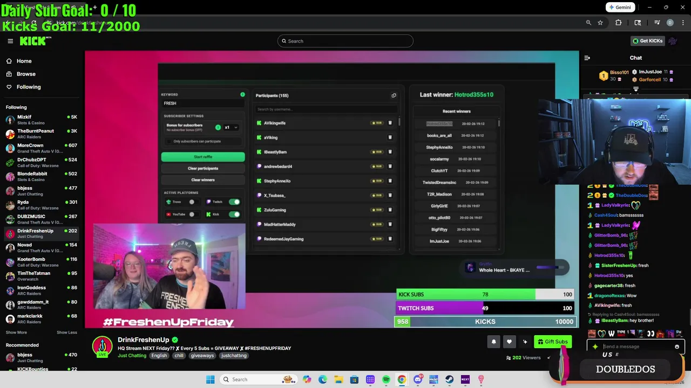Click the music widget progress bar

550,267
